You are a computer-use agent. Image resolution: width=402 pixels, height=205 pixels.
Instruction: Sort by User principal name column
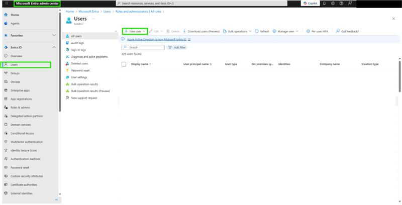[x=197, y=64]
